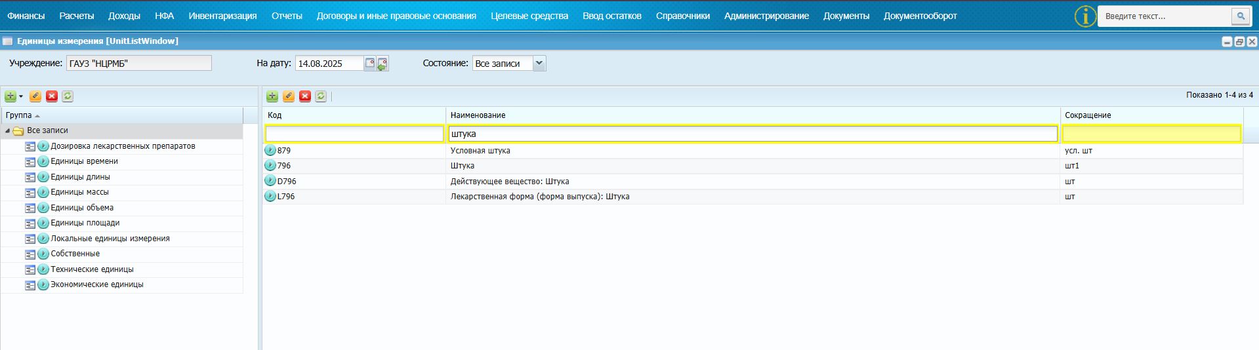
Task: Open the НФА menu
Action: point(165,16)
